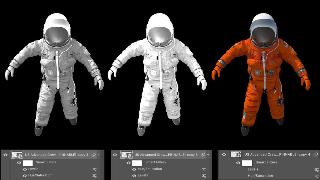This screenshot has width=320, height=180.
Task: Click the Levels filter entry in middle panel
Action: (143, 175)
